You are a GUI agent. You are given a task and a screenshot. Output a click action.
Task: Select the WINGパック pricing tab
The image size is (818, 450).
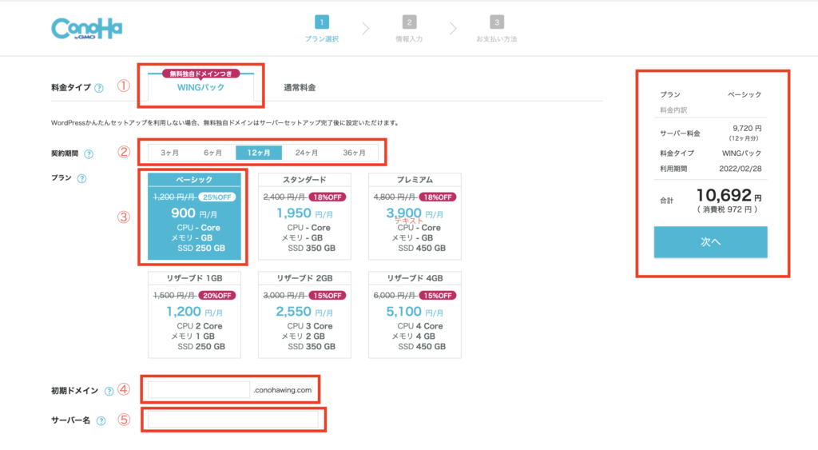click(x=201, y=87)
